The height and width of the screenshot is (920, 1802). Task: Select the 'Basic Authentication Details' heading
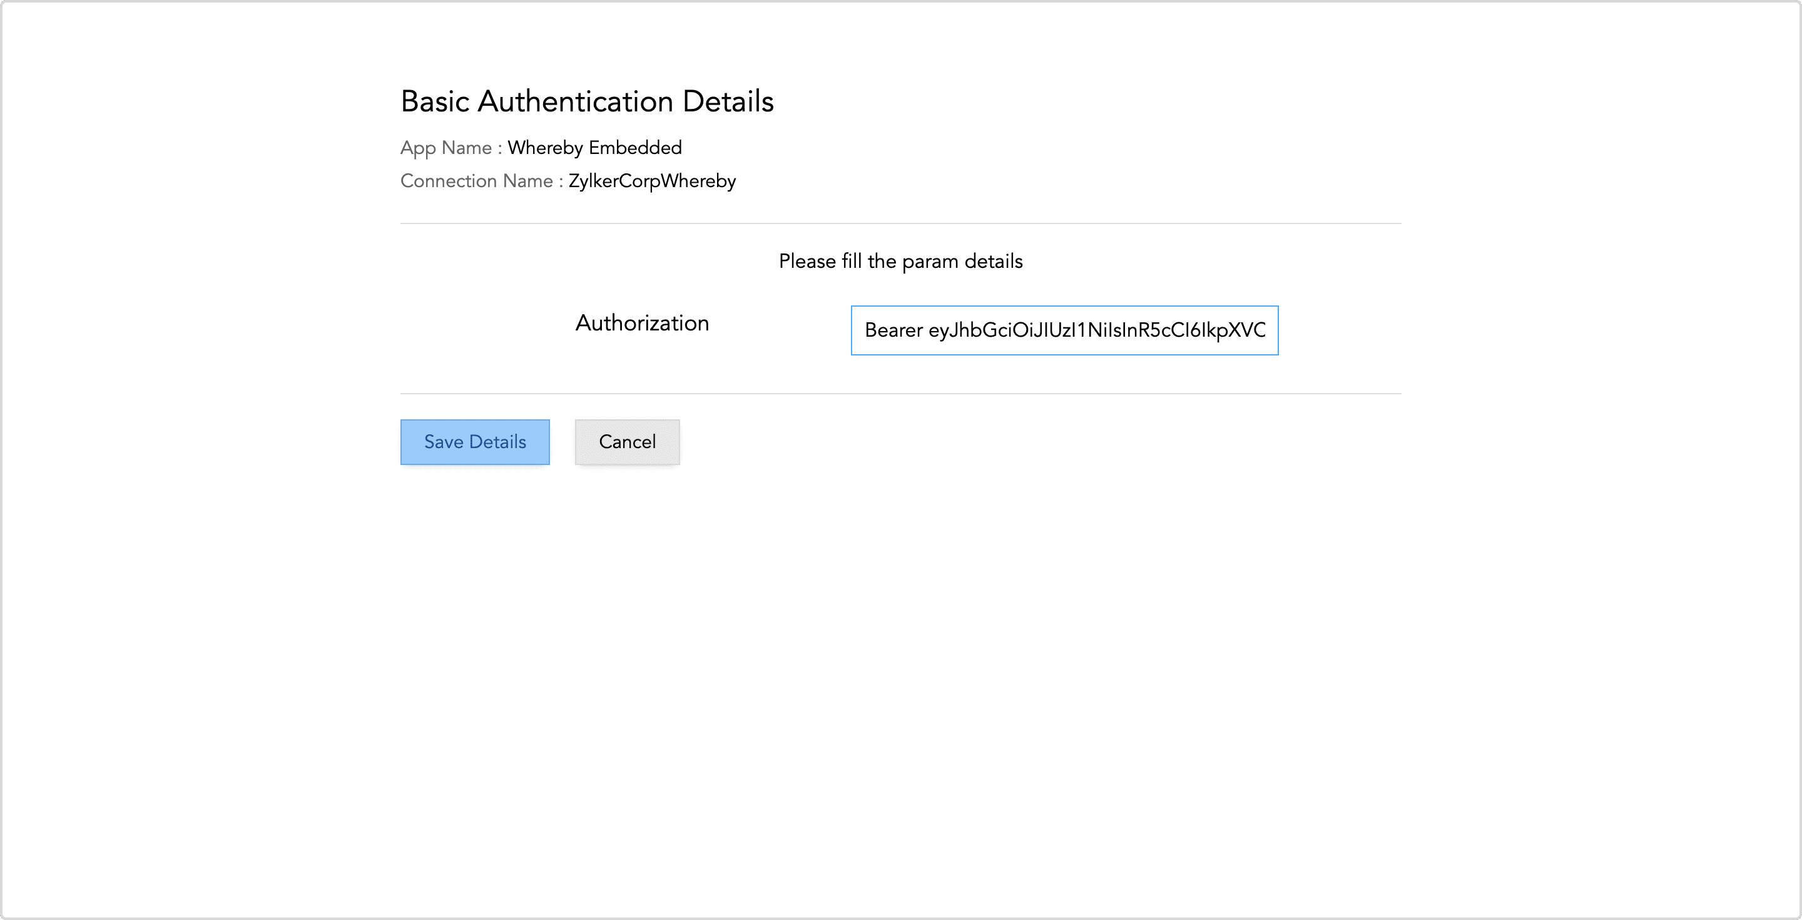pos(587,101)
